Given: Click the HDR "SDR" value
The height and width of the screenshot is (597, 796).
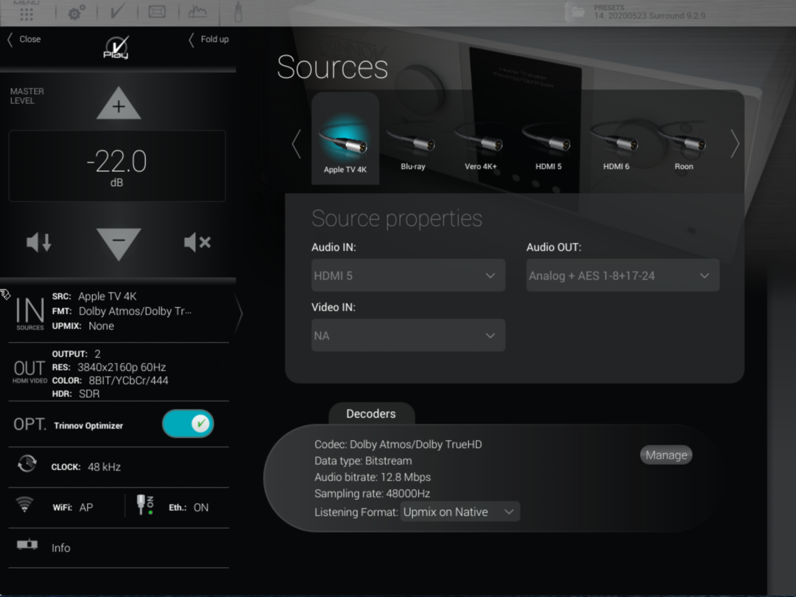Looking at the screenshot, I should click(89, 394).
